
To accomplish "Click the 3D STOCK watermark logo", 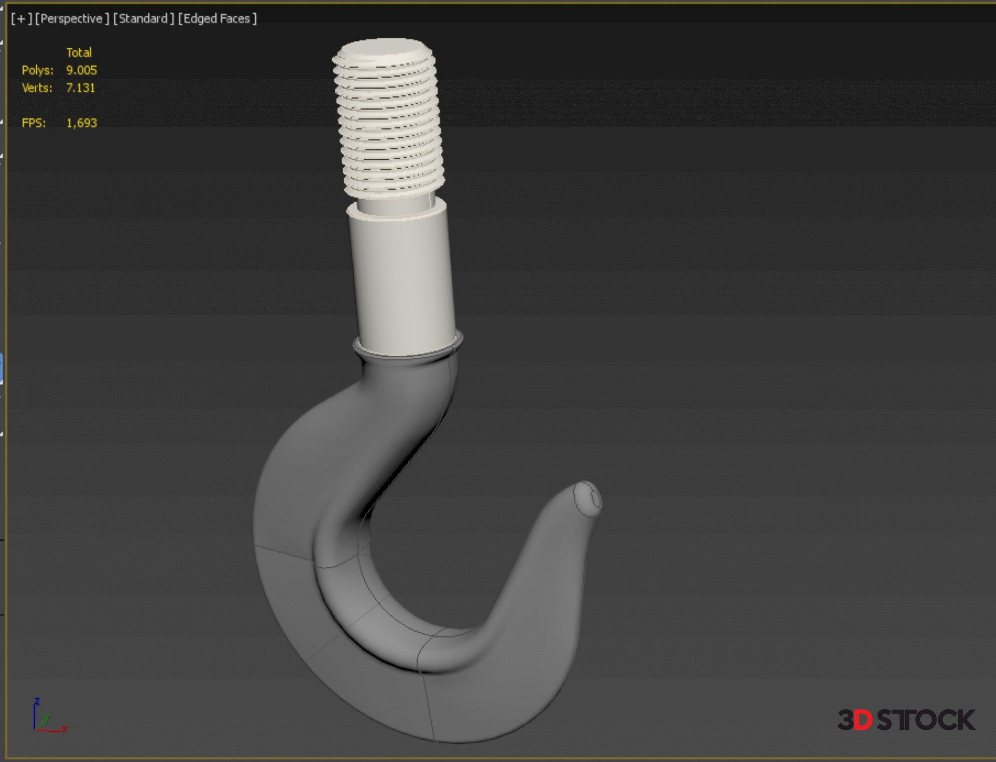I will (x=906, y=720).
